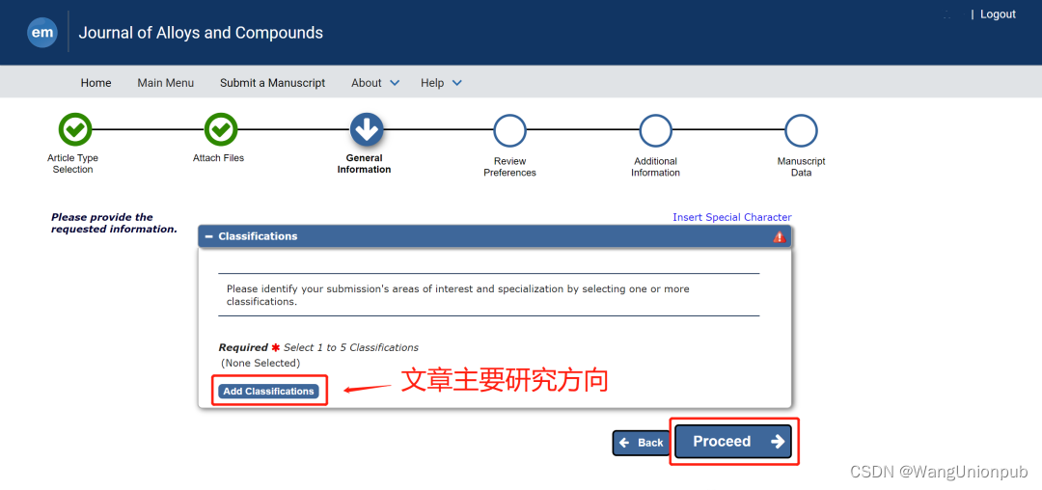1042x490 pixels.
Task: Click the Add Classifications button
Action: pos(268,391)
